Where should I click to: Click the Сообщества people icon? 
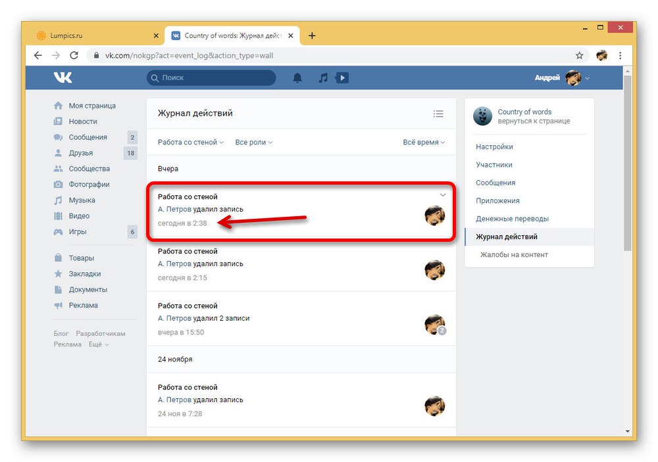point(58,168)
